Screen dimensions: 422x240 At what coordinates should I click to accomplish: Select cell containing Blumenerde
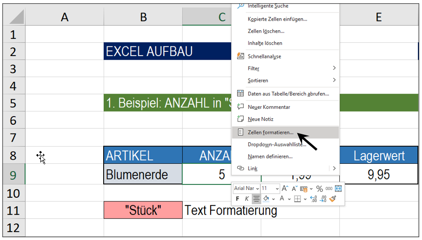coord(143,174)
